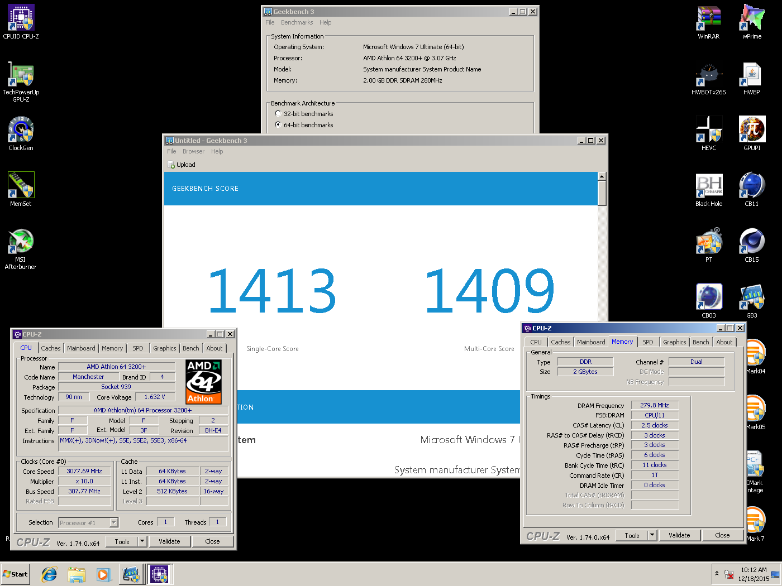Click the DRAM Frequency value field
This screenshot has height=586, width=782.
[x=655, y=405]
